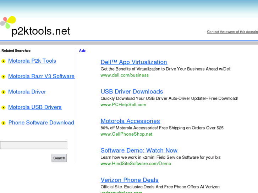Click 'Quickly Download Your USB Driver' description

click(169, 98)
